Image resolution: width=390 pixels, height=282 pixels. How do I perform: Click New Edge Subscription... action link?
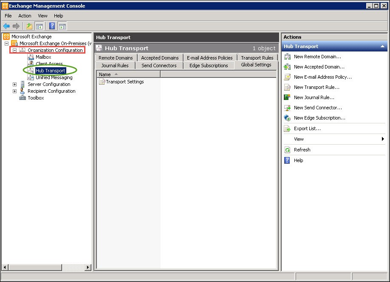pyautogui.click(x=319, y=118)
